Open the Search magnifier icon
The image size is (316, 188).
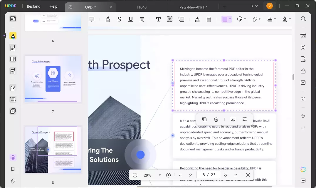pyautogui.click(x=303, y=19)
